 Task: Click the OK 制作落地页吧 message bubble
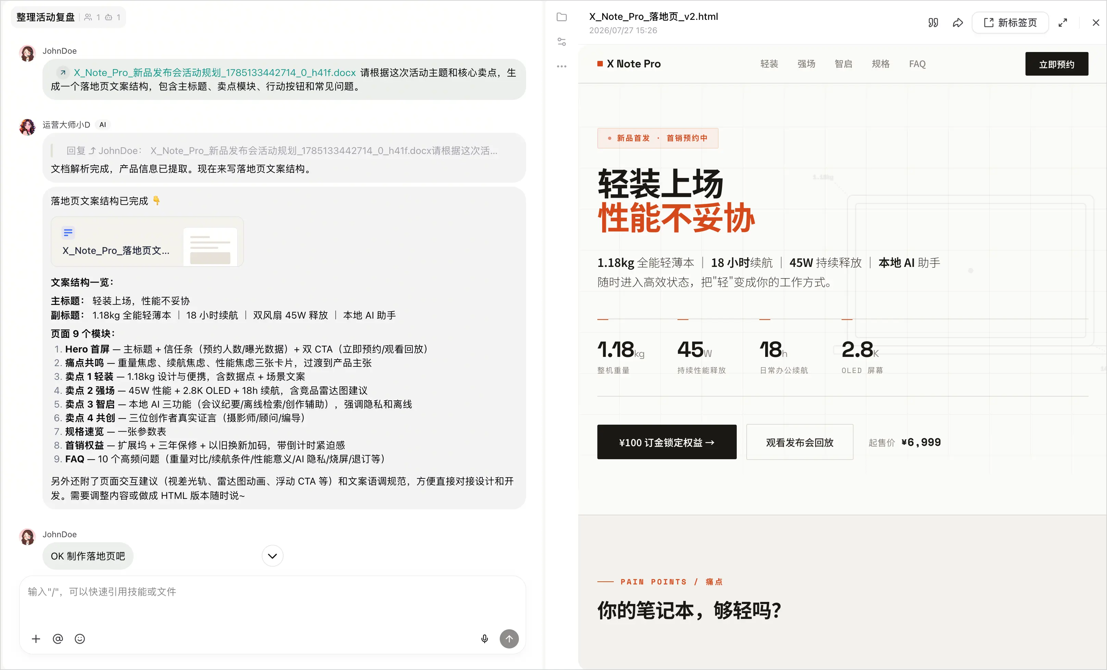[x=88, y=556]
